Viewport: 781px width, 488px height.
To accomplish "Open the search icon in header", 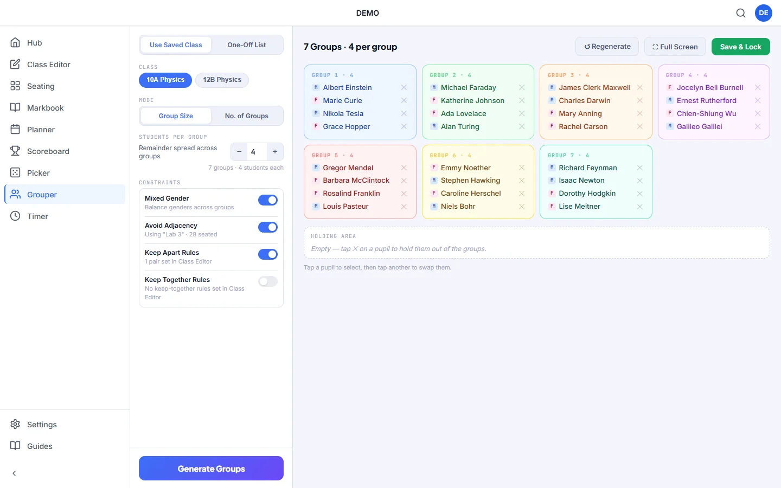I will coord(741,13).
